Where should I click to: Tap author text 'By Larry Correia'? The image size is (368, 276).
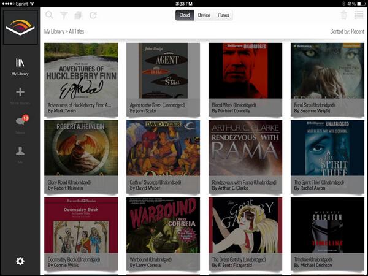(x=145, y=265)
